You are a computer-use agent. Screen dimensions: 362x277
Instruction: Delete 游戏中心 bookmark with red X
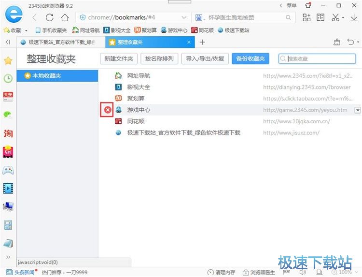(107, 110)
